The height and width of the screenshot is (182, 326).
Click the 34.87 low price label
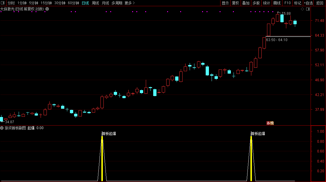coord(9,122)
